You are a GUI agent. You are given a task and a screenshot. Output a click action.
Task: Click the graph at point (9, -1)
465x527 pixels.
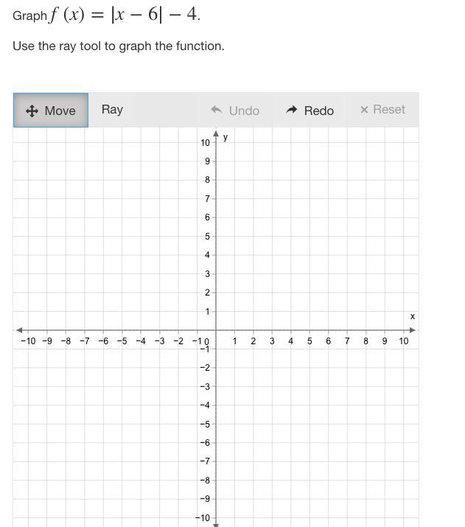pos(385,349)
